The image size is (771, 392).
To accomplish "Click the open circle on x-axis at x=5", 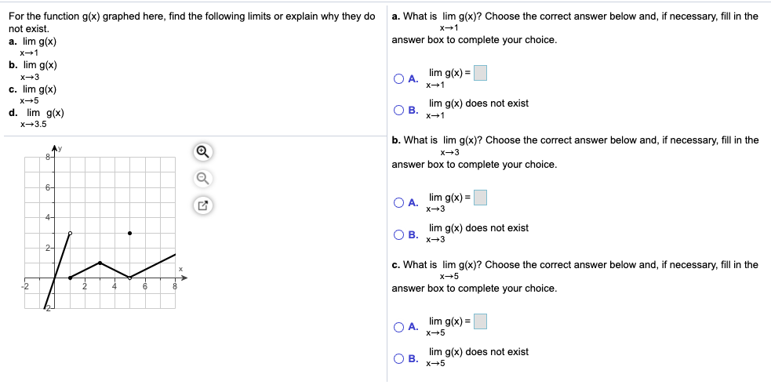I will pos(129,278).
